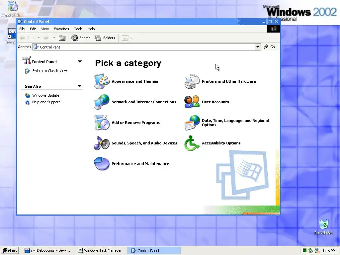Image resolution: width=340 pixels, height=255 pixels.
Task: Click the Date, Time, Language calendar icon
Action: (192, 123)
